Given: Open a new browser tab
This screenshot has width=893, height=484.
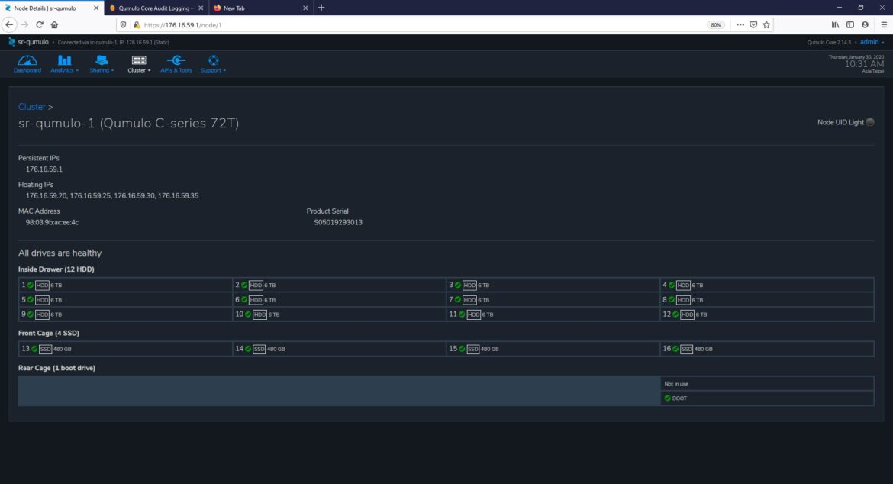Looking at the screenshot, I should [x=321, y=8].
